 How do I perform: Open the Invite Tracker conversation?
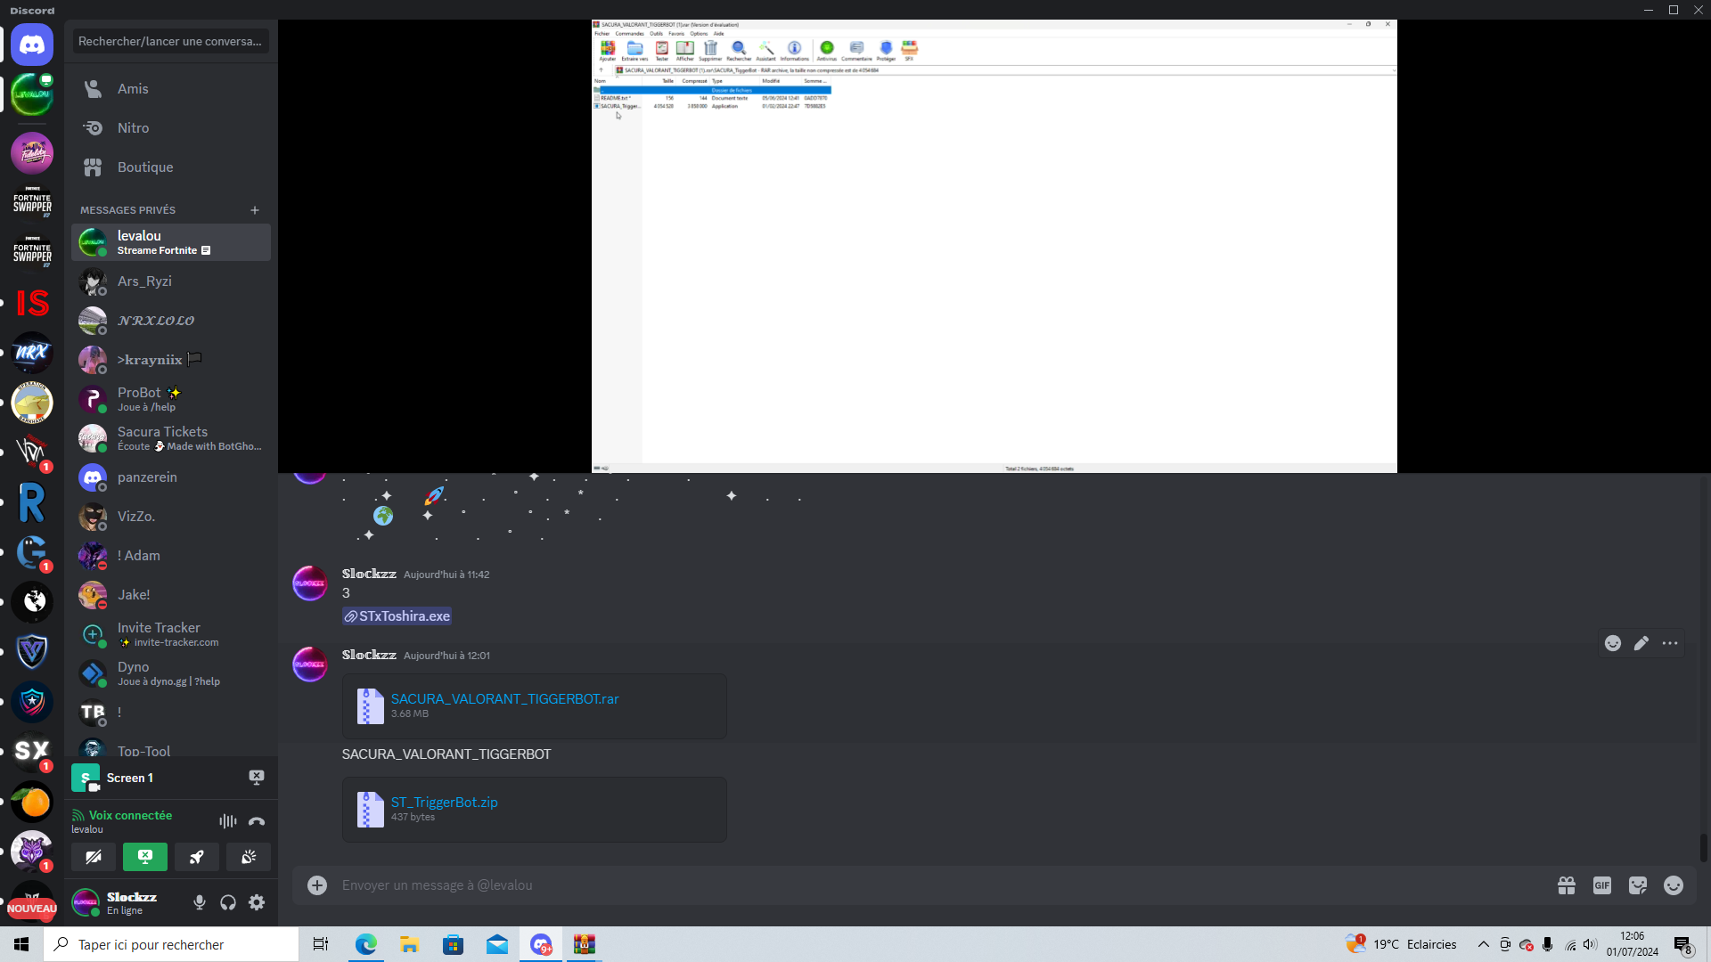pyautogui.click(x=171, y=634)
